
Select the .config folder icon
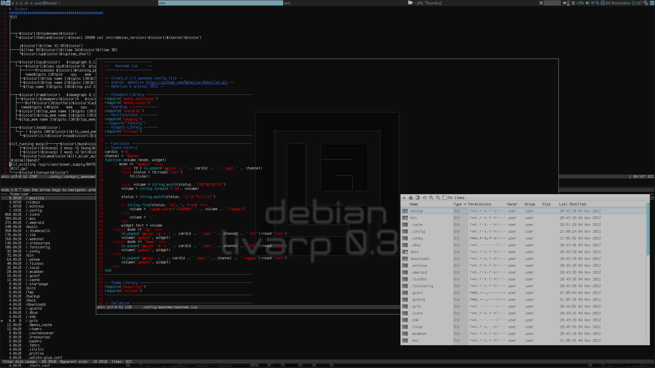click(405, 231)
